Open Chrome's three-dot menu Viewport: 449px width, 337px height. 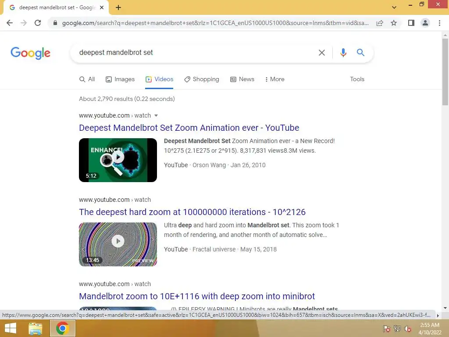439,23
